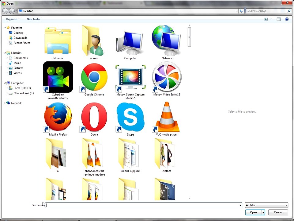Click the Forward navigation arrow

click(12, 11)
